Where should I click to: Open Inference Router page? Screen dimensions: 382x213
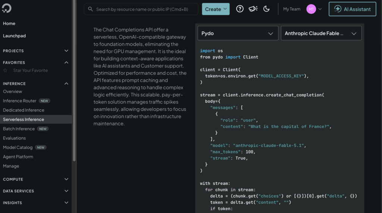[19, 101]
